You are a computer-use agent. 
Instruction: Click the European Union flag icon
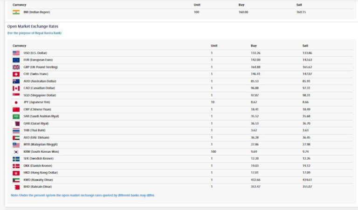pyautogui.click(x=16, y=60)
